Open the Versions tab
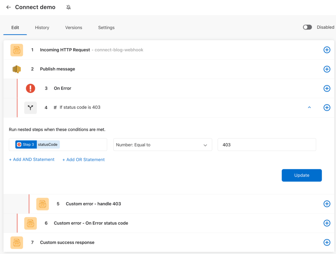The image size is (336, 254). [x=73, y=27]
